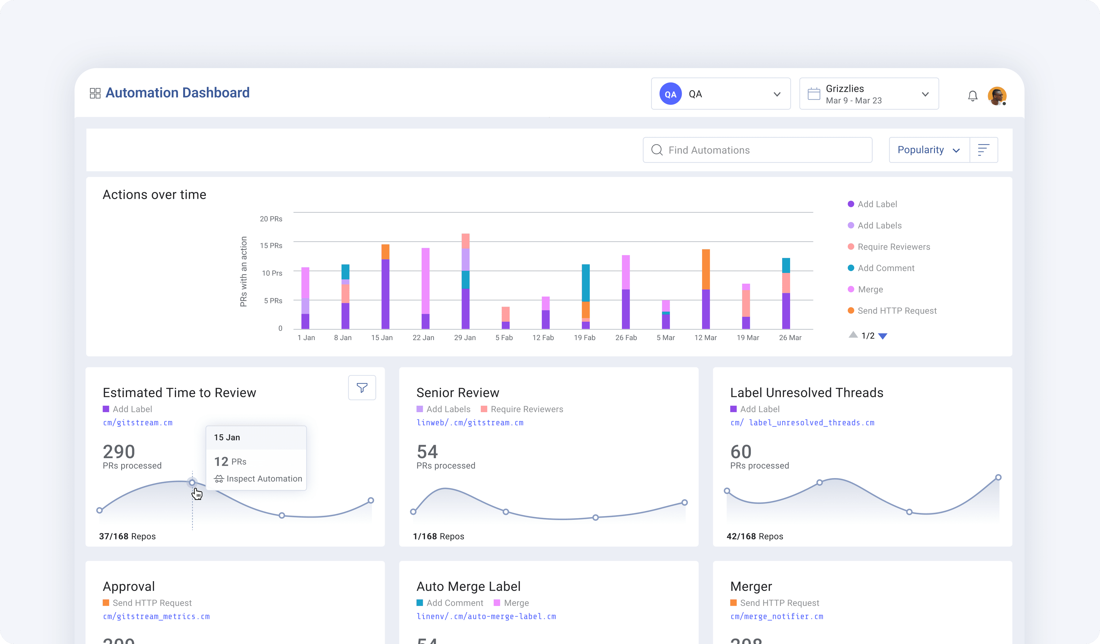1100x644 pixels.
Task: Click the 12 Mar bar in chart
Action: click(705, 289)
